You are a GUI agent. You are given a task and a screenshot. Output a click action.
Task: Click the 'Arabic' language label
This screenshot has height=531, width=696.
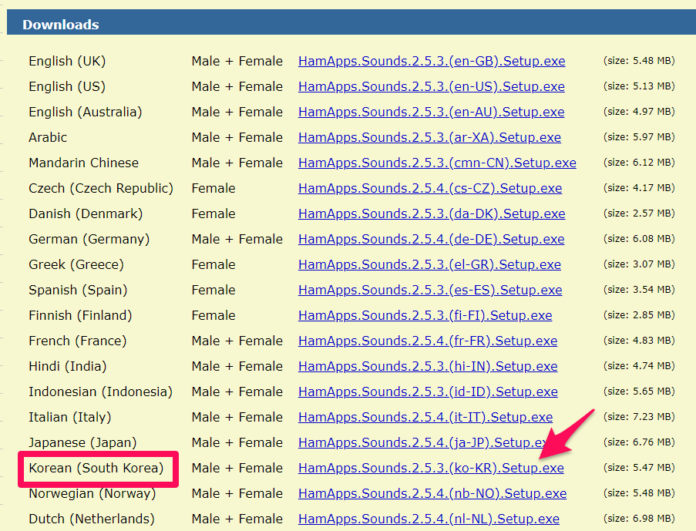coord(48,137)
